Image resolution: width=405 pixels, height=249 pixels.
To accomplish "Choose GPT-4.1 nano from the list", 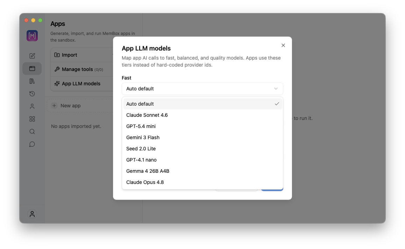I will click(x=203, y=160).
